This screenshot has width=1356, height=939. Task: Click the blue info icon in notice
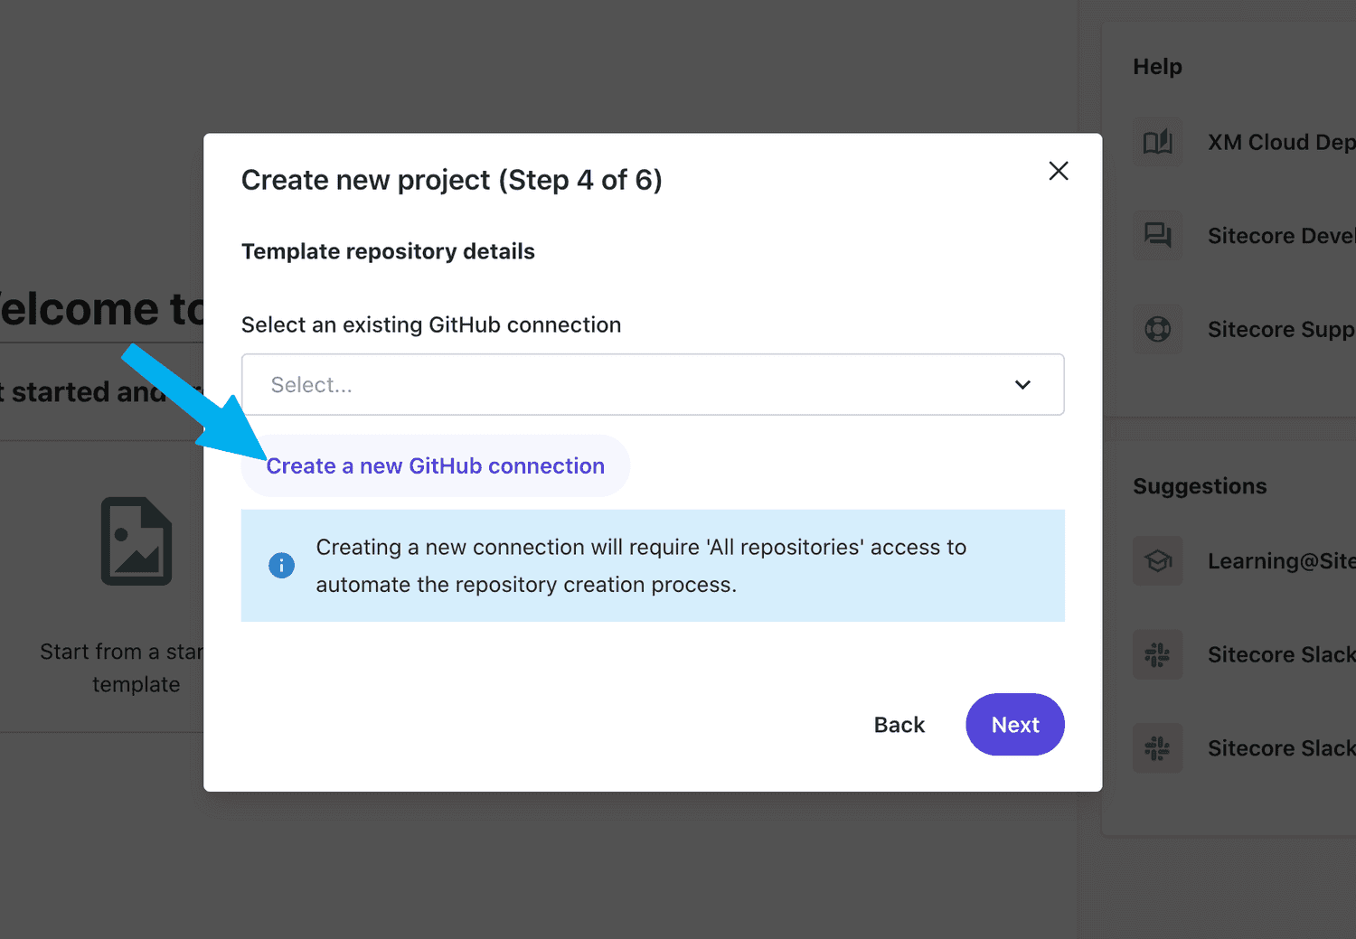(x=281, y=566)
